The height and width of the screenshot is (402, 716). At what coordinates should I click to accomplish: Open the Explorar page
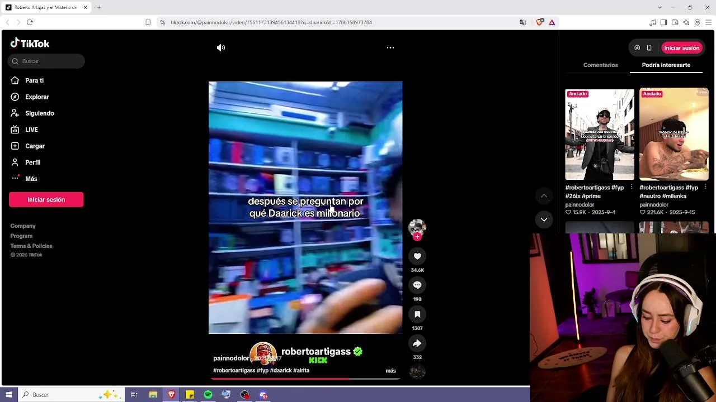pyautogui.click(x=37, y=97)
